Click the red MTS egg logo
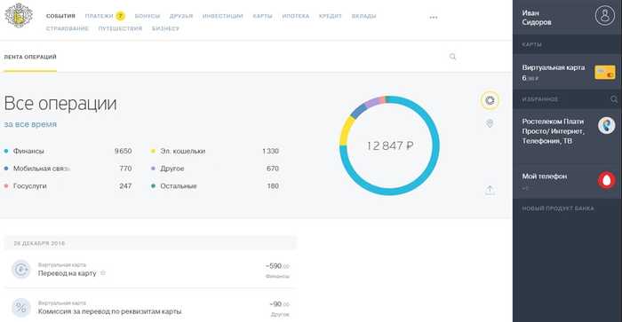Image resolution: width=622 pixels, height=322 pixels. click(607, 180)
